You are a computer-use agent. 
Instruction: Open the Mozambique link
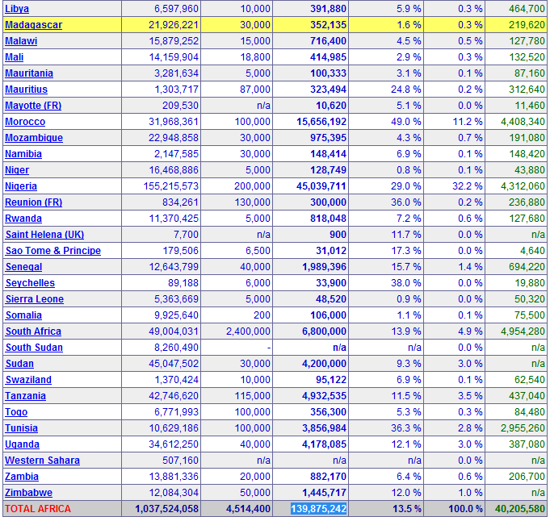(x=34, y=138)
